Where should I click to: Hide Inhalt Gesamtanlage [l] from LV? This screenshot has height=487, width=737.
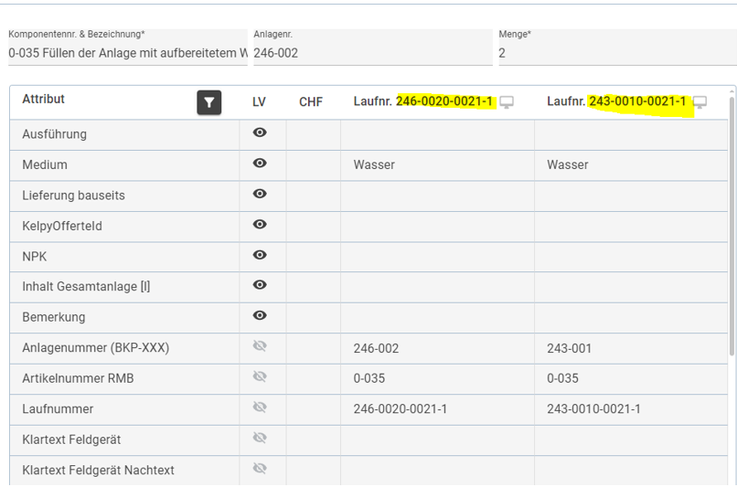260,285
